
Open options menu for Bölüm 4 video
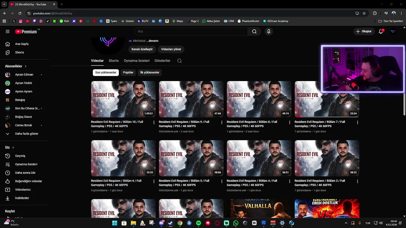290,181
